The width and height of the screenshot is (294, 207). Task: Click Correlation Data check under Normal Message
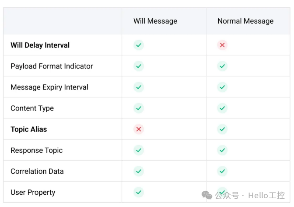coord(222,171)
